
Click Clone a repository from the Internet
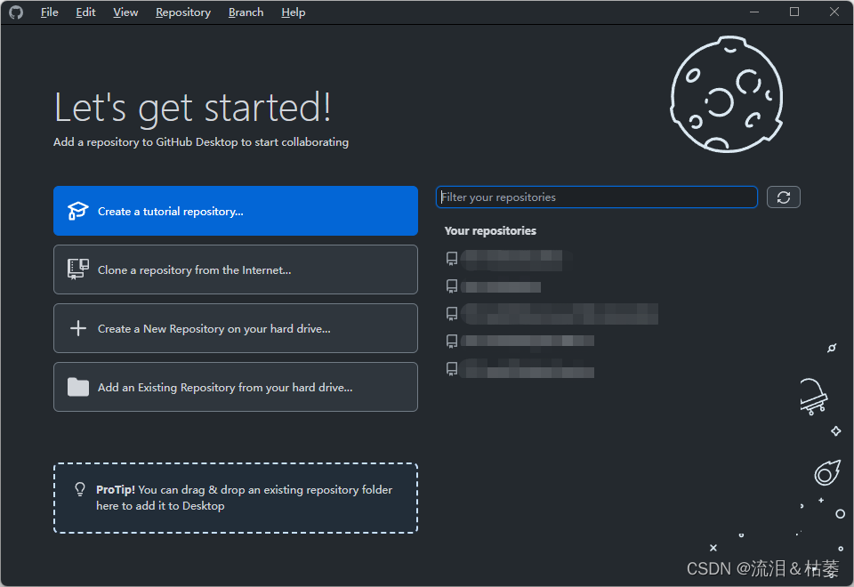coord(235,269)
